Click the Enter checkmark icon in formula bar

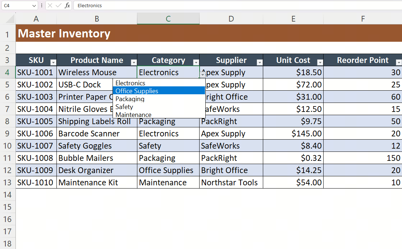point(59,5)
